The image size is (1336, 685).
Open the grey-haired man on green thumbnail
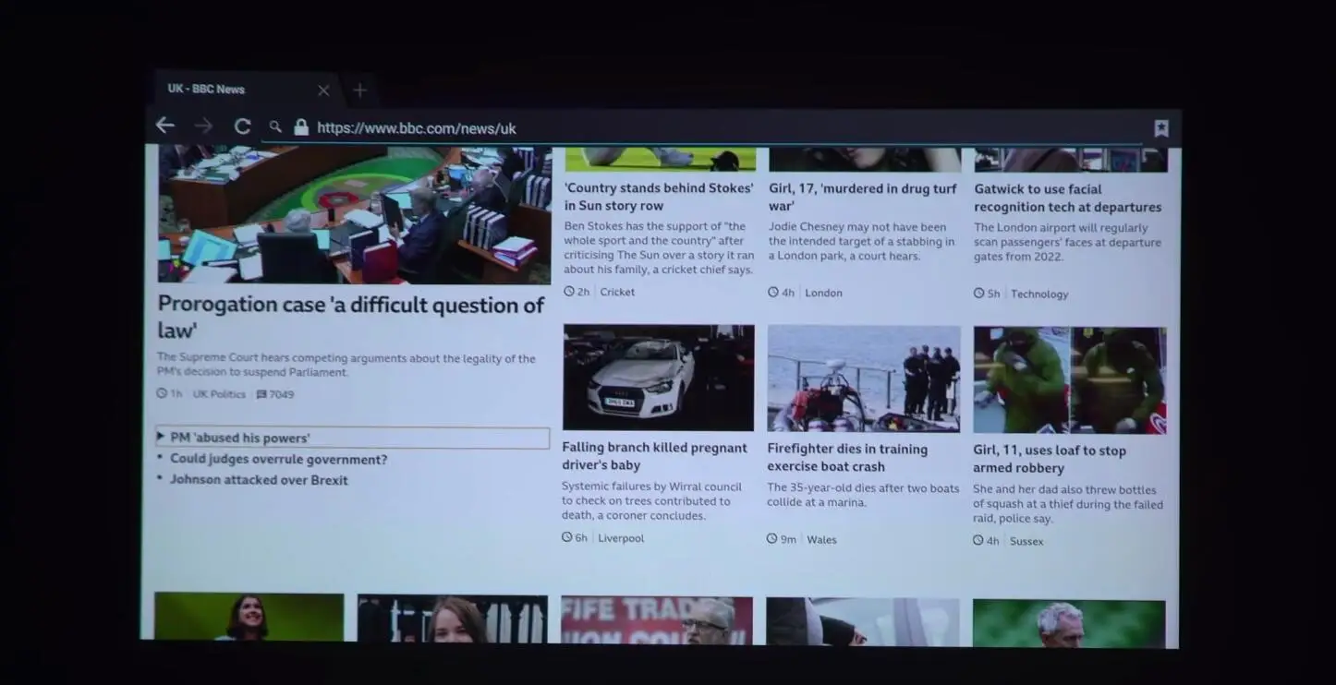click(1069, 623)
